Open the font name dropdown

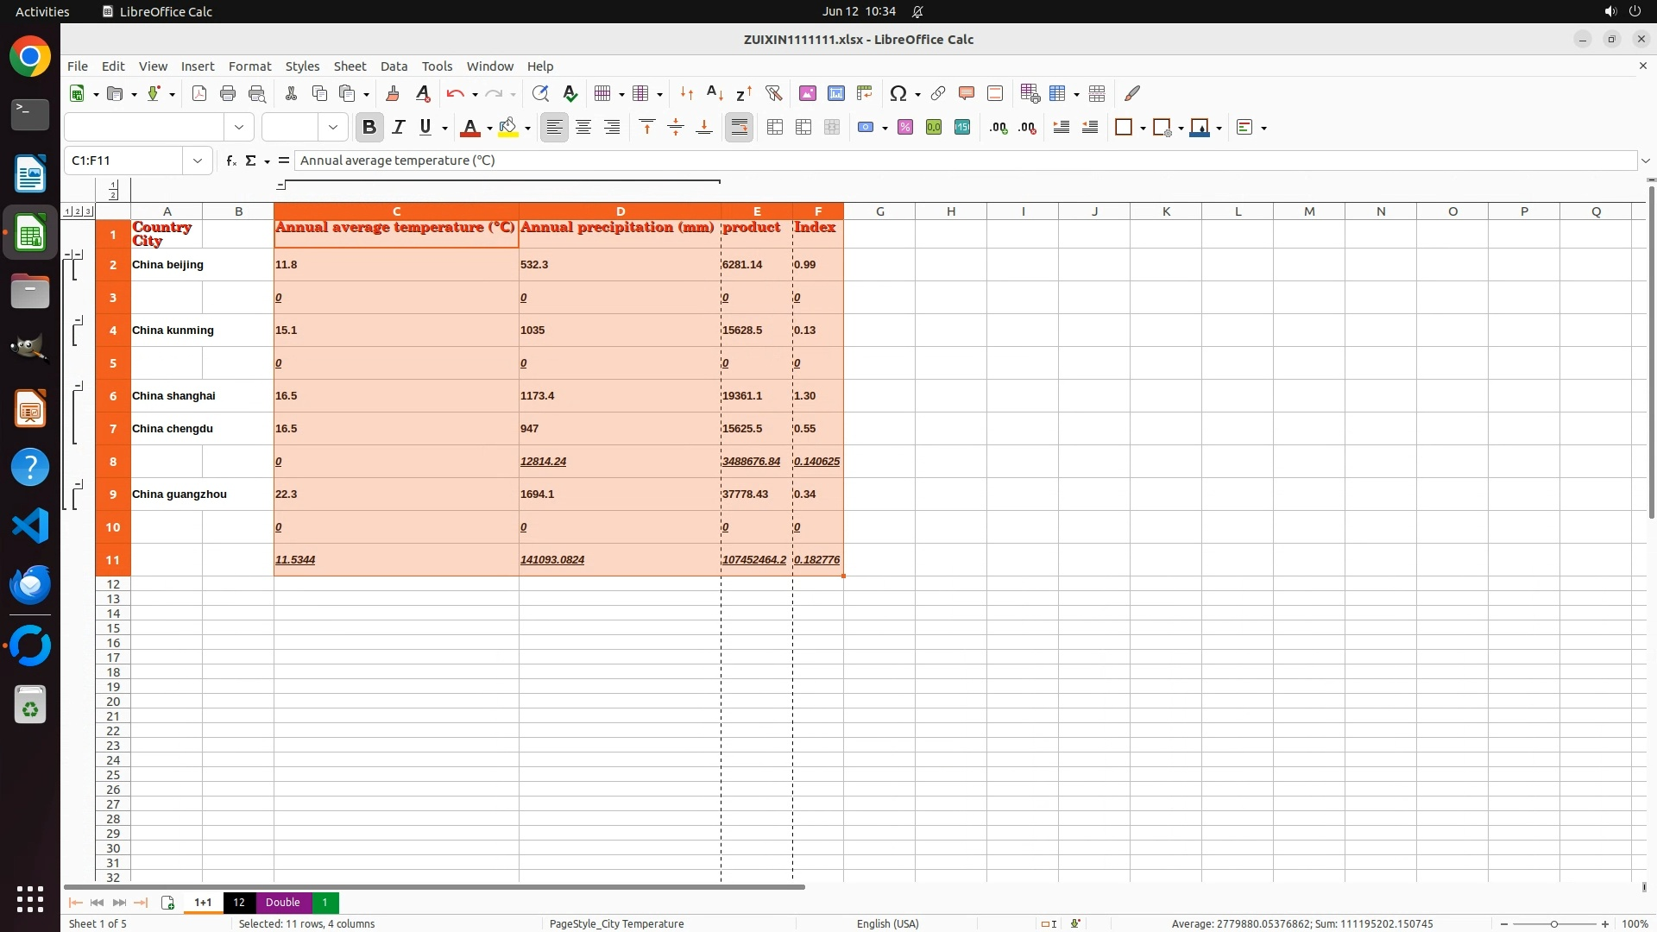[x=239, y=128]
